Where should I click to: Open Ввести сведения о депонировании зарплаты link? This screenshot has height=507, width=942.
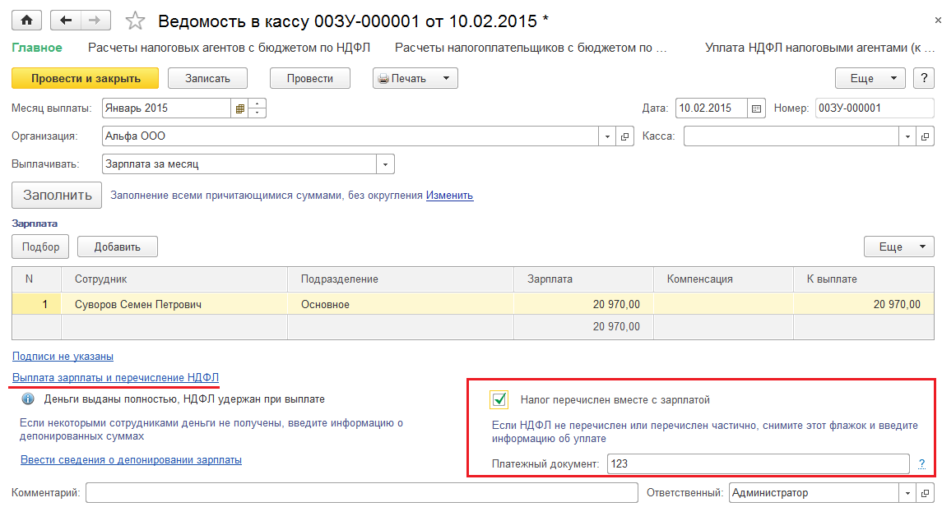(131, 460)
